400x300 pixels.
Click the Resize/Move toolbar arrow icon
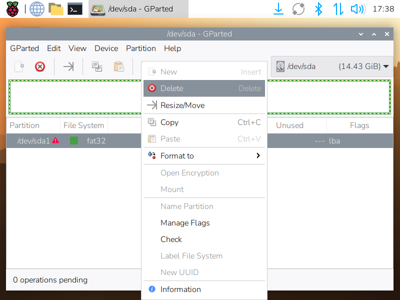click(x=68, y=66)
